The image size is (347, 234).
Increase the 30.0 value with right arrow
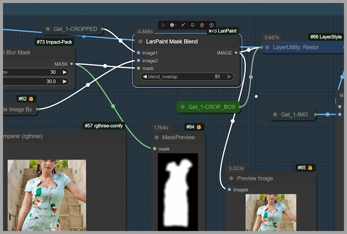(65, 81)
